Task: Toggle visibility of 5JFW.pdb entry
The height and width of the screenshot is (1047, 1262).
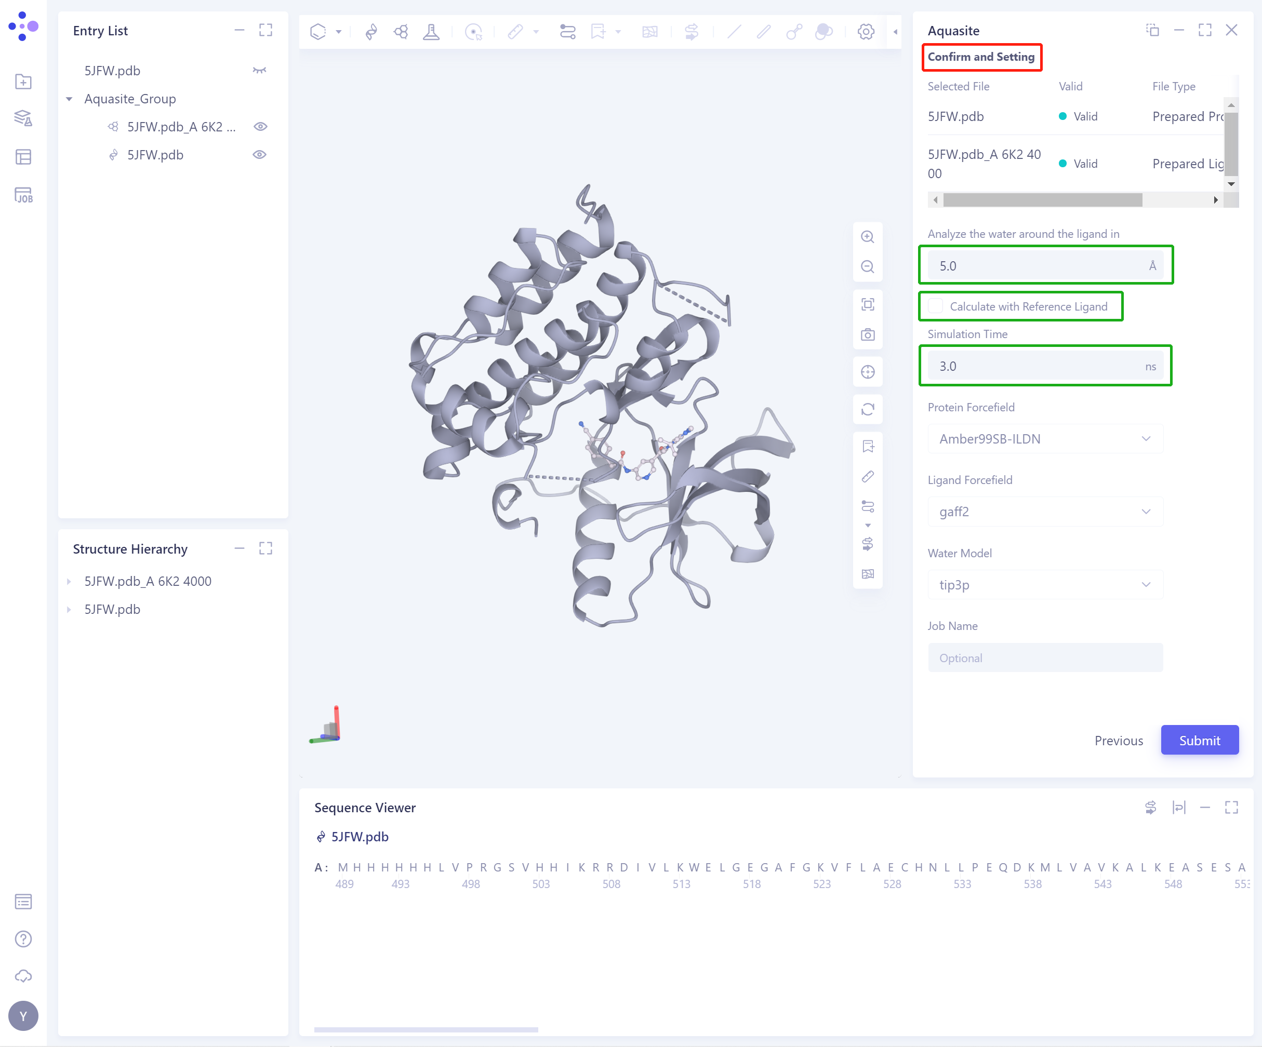Action: pyautogui.click(x=260, y=154)
